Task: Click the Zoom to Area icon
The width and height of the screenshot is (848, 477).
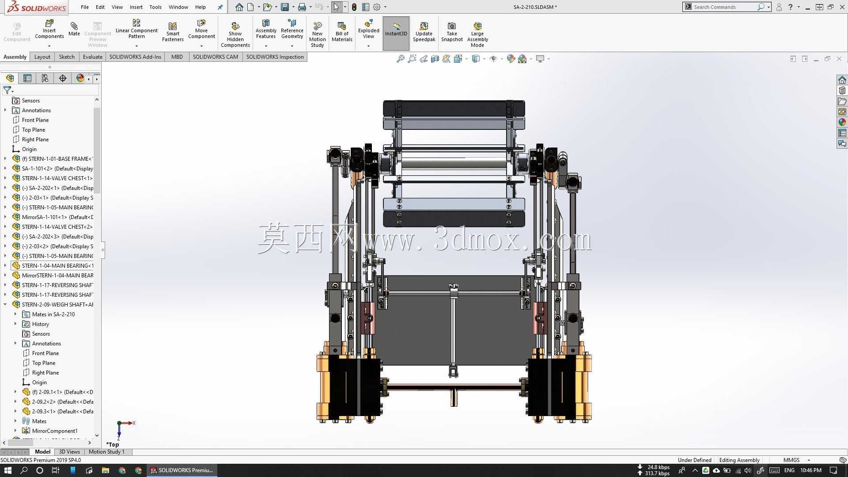Action: pos(412,59)
